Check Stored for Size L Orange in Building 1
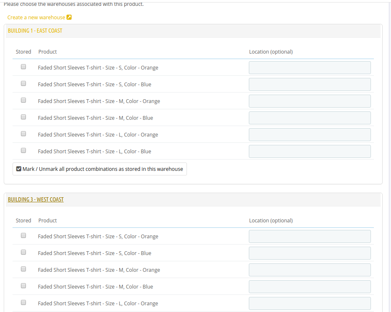Screen dimensions: 391x312 pyautogui.click(x=23, y=134)
